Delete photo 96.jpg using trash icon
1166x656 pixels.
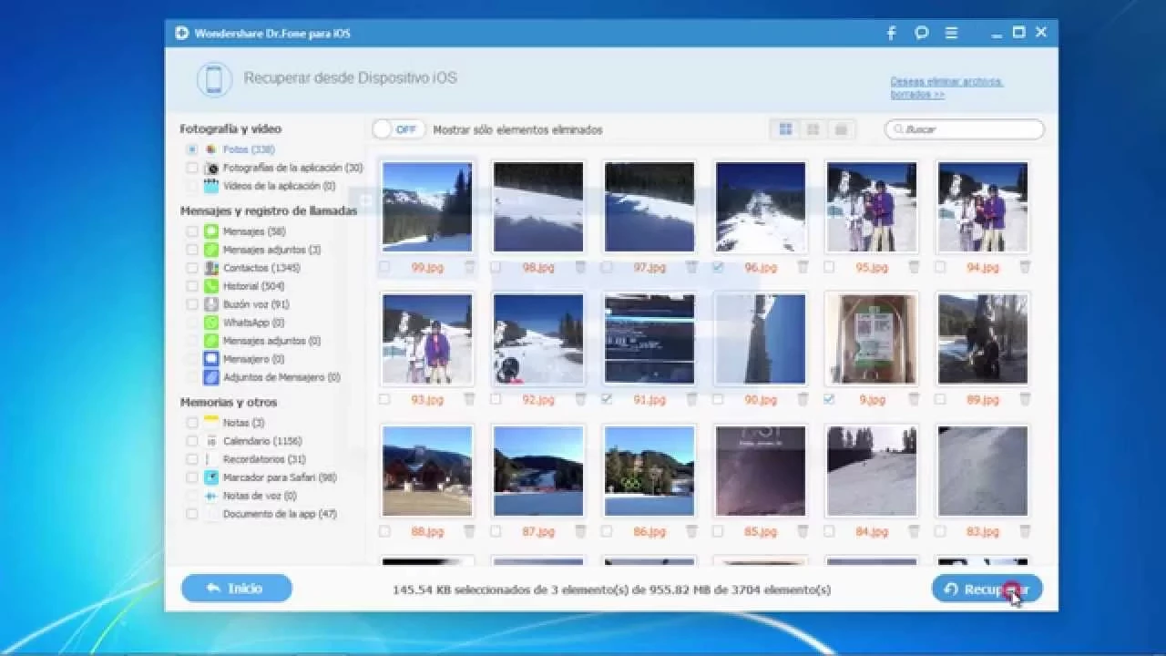[x=803, y=267]
